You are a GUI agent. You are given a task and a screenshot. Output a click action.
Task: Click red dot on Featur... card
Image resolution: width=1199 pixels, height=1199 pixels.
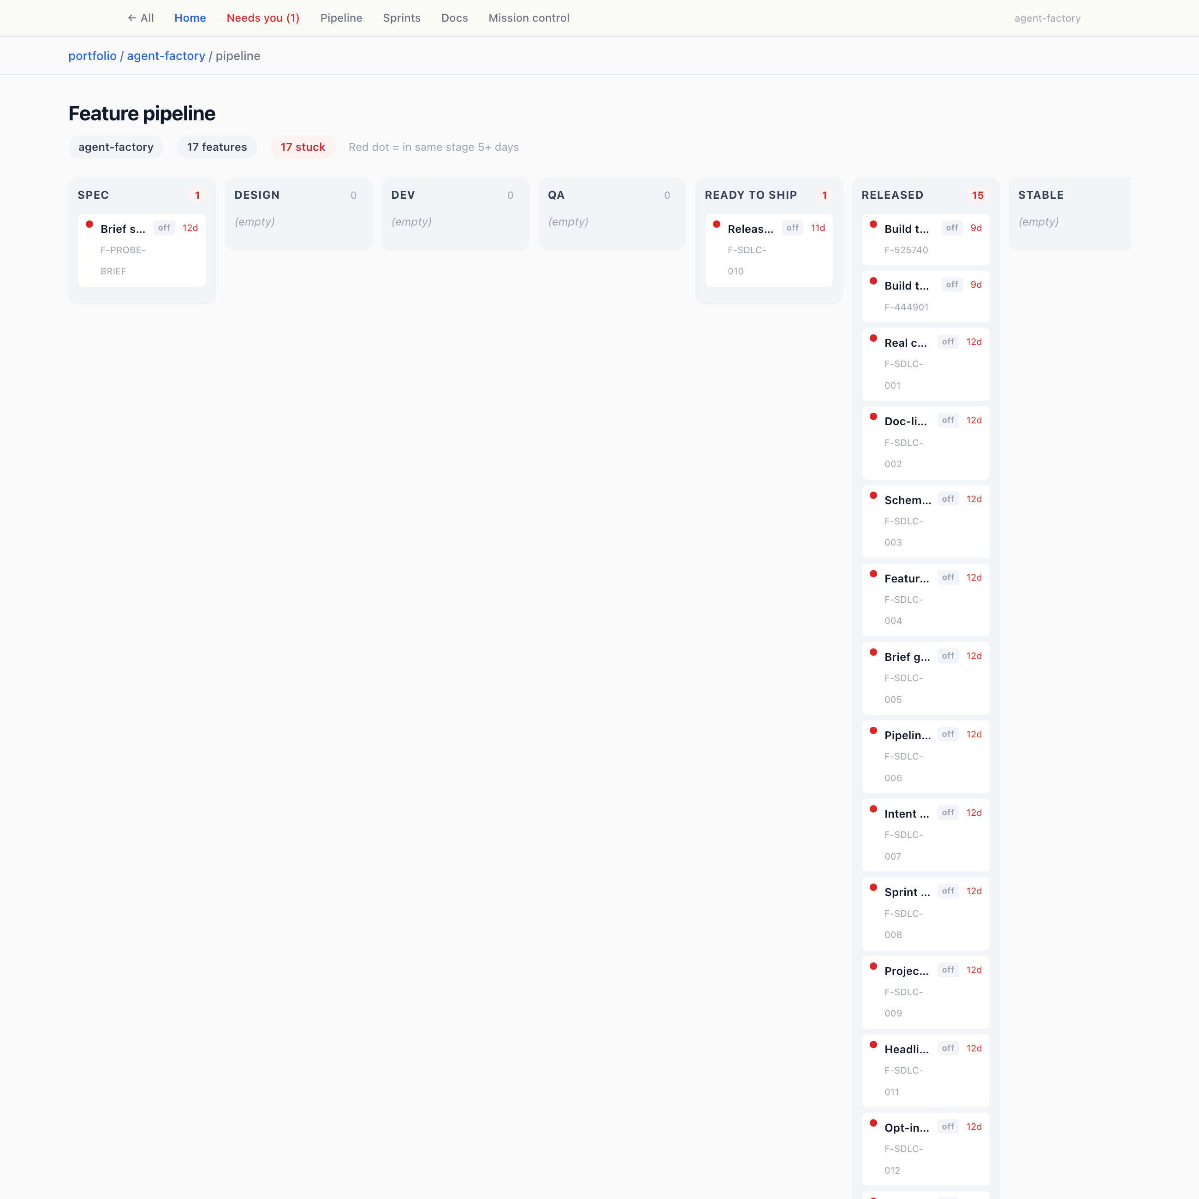(873, 573)
